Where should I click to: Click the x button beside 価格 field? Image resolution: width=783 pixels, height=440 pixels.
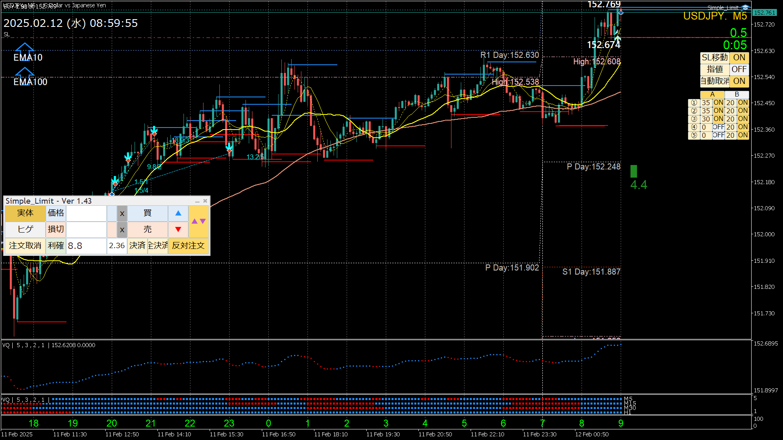[x=122, y=213]
